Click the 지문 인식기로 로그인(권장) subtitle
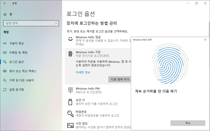This screenshot has height=131, width=210. click(x=92, y=56)
